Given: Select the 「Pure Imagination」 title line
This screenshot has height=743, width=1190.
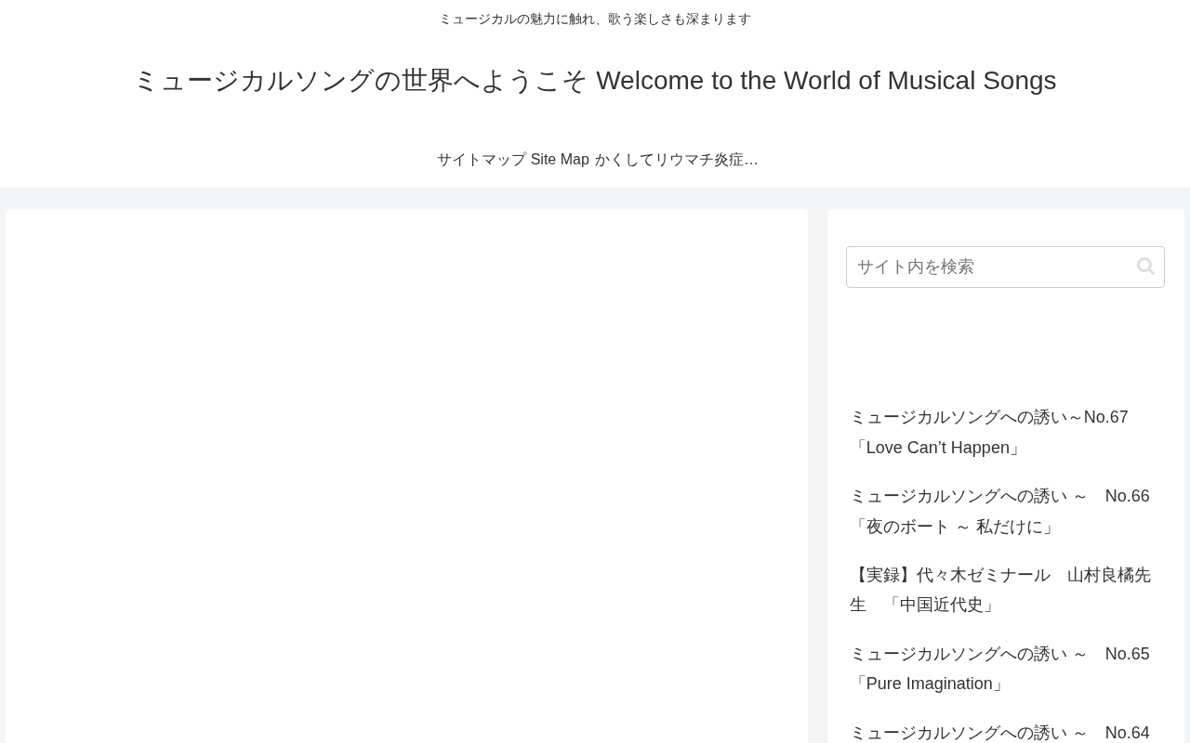Looking at the screenshot, I should click(x=931, y=684).
